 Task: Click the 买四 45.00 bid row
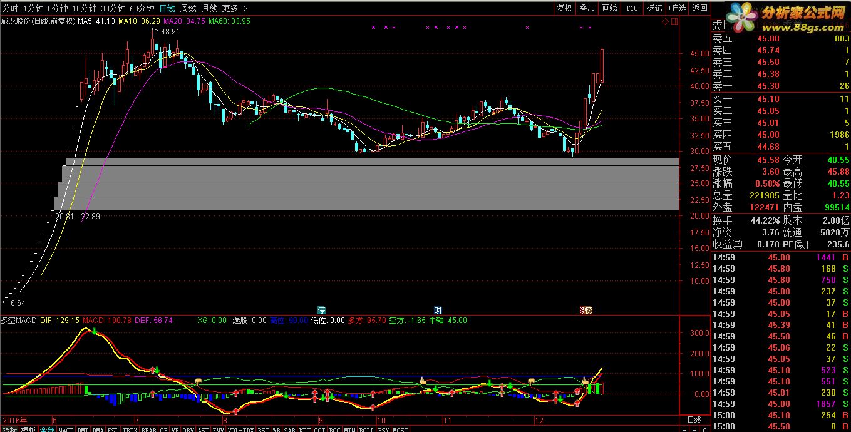[781, 135]
